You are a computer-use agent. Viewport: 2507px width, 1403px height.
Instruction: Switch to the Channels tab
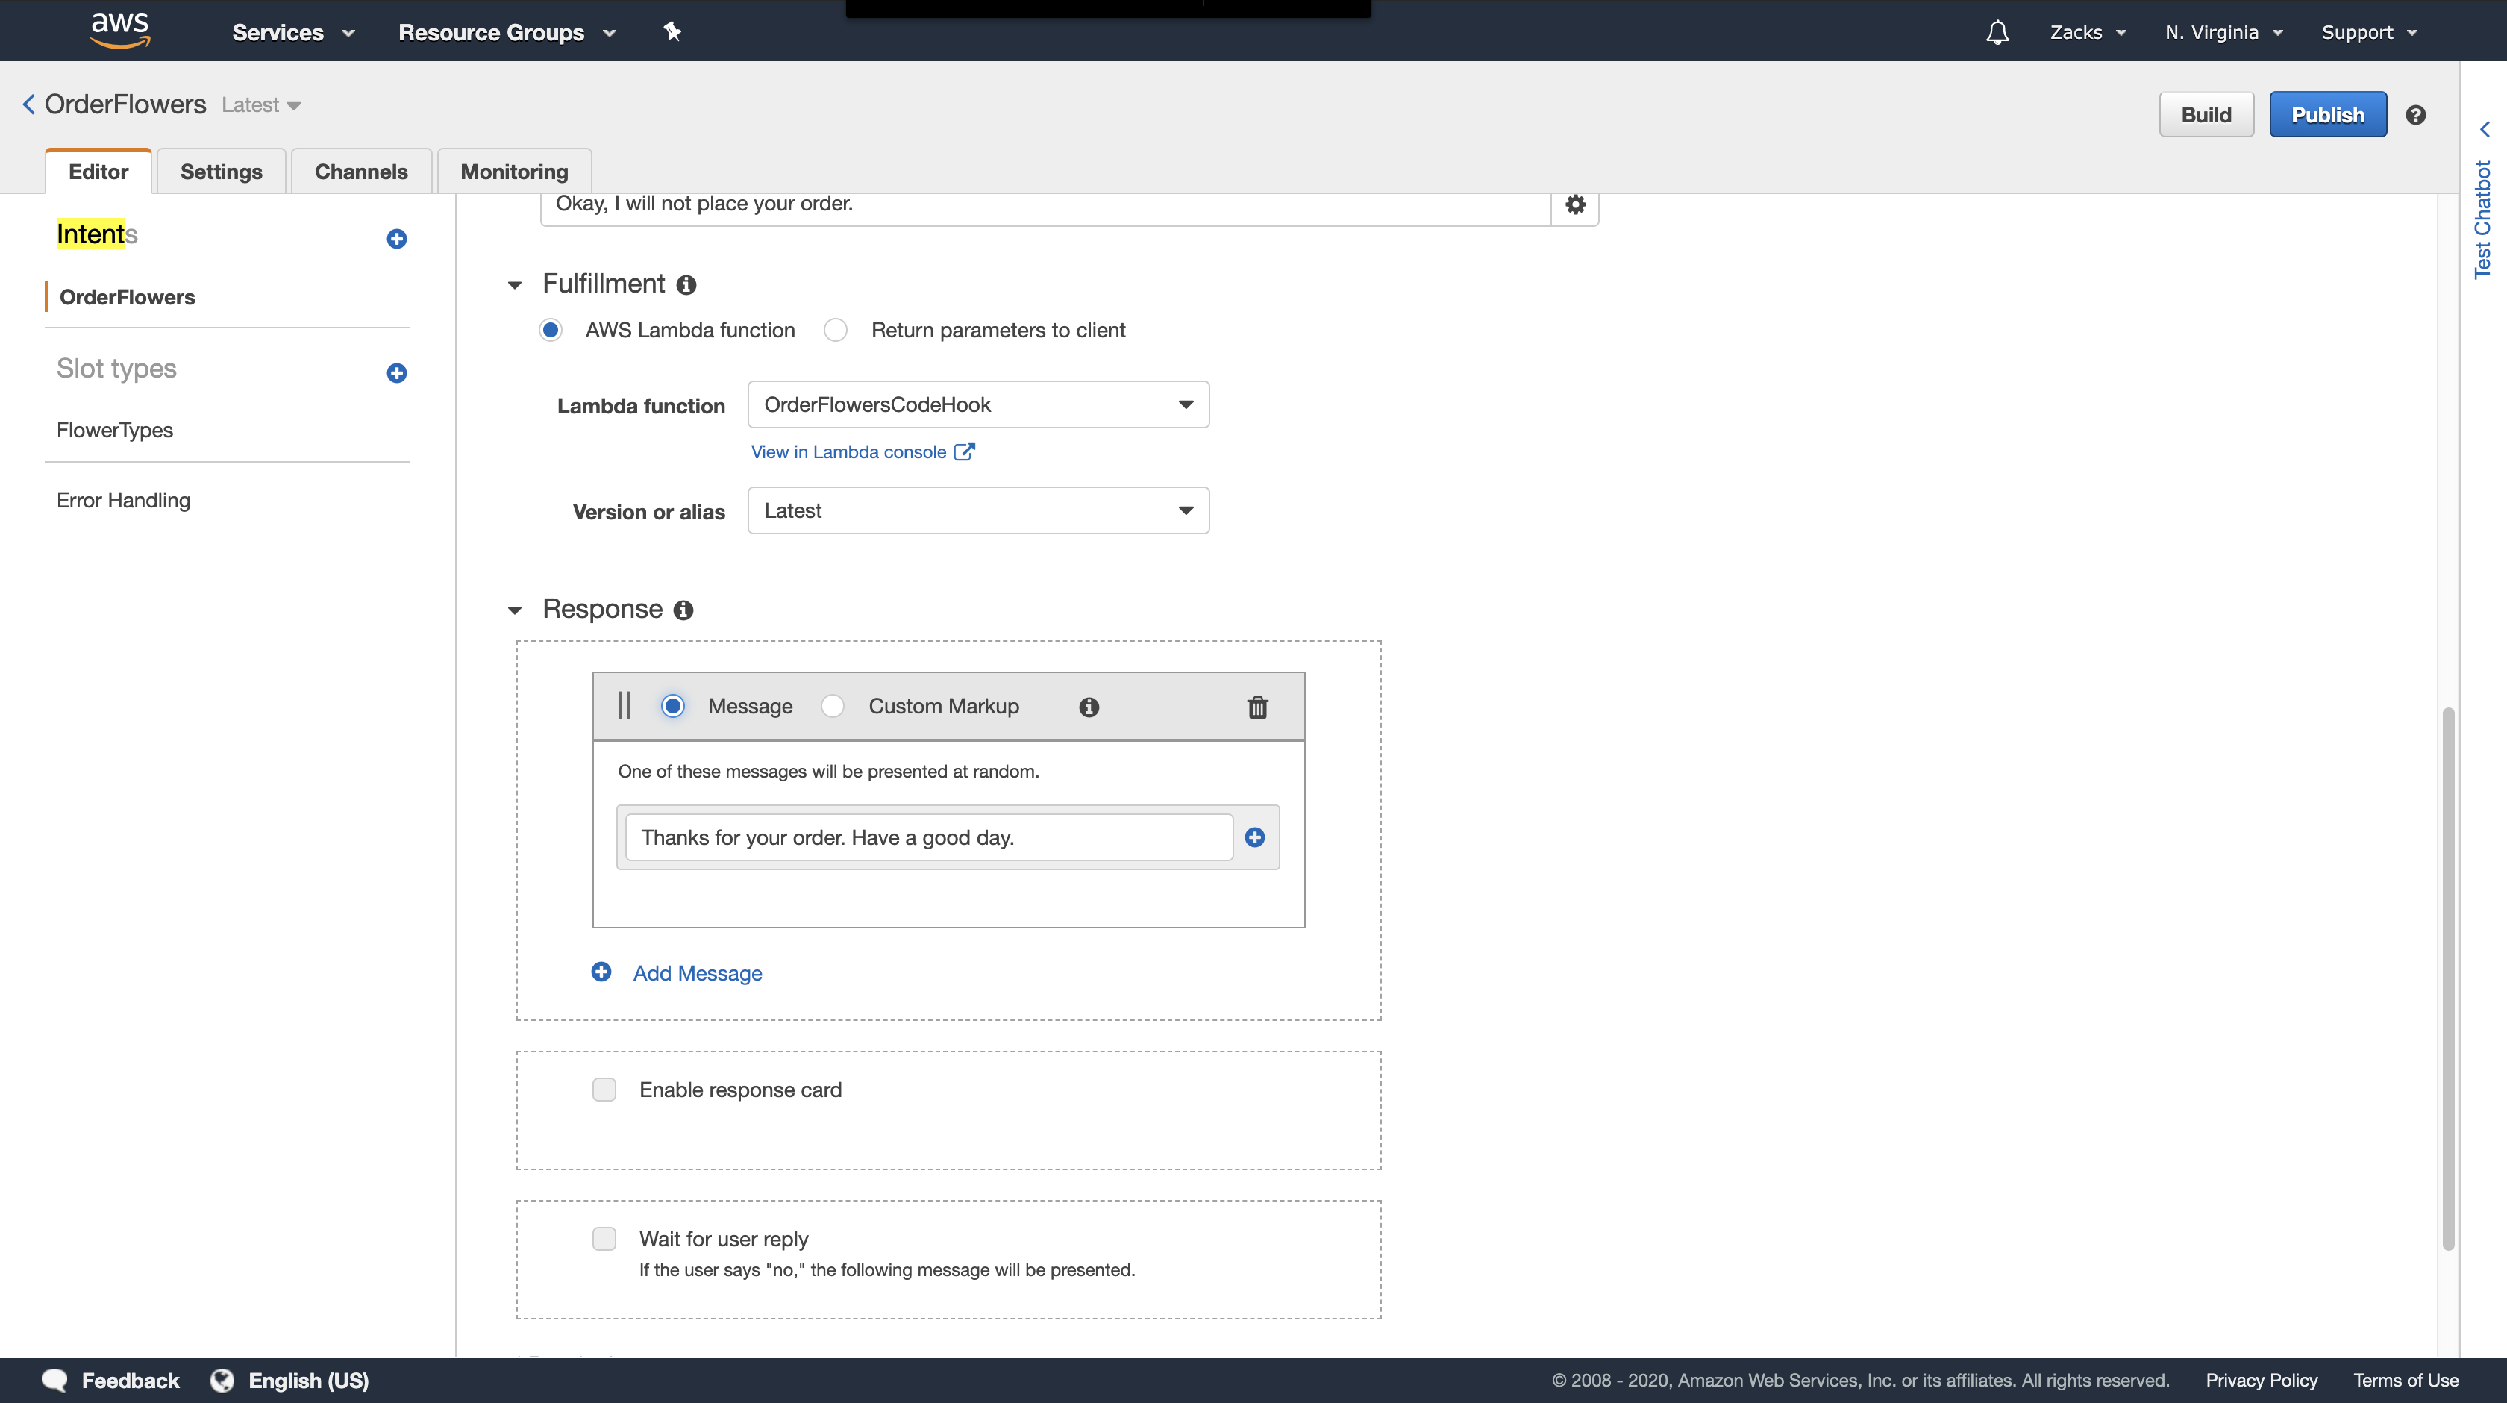click(x=361, y=172)
